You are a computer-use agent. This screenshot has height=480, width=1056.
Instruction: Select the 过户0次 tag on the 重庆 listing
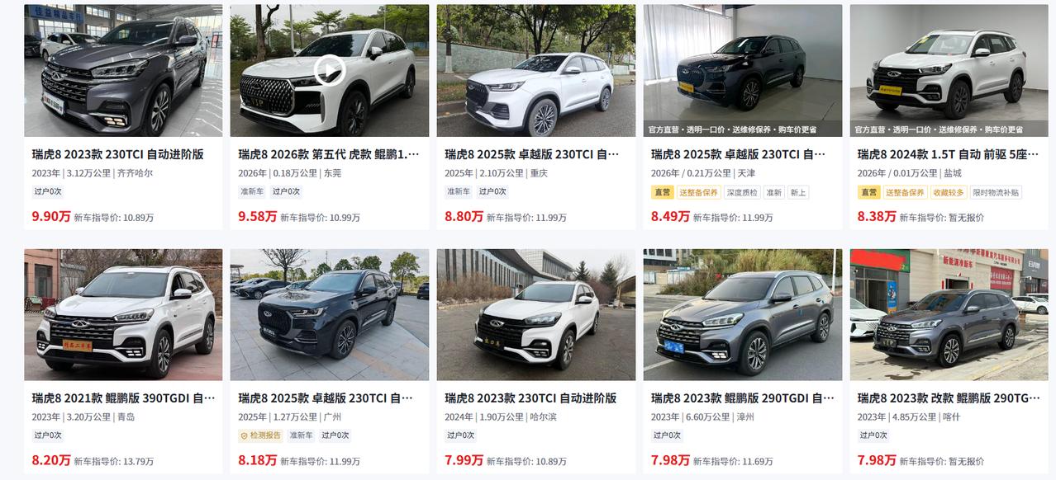click(492, 191)
